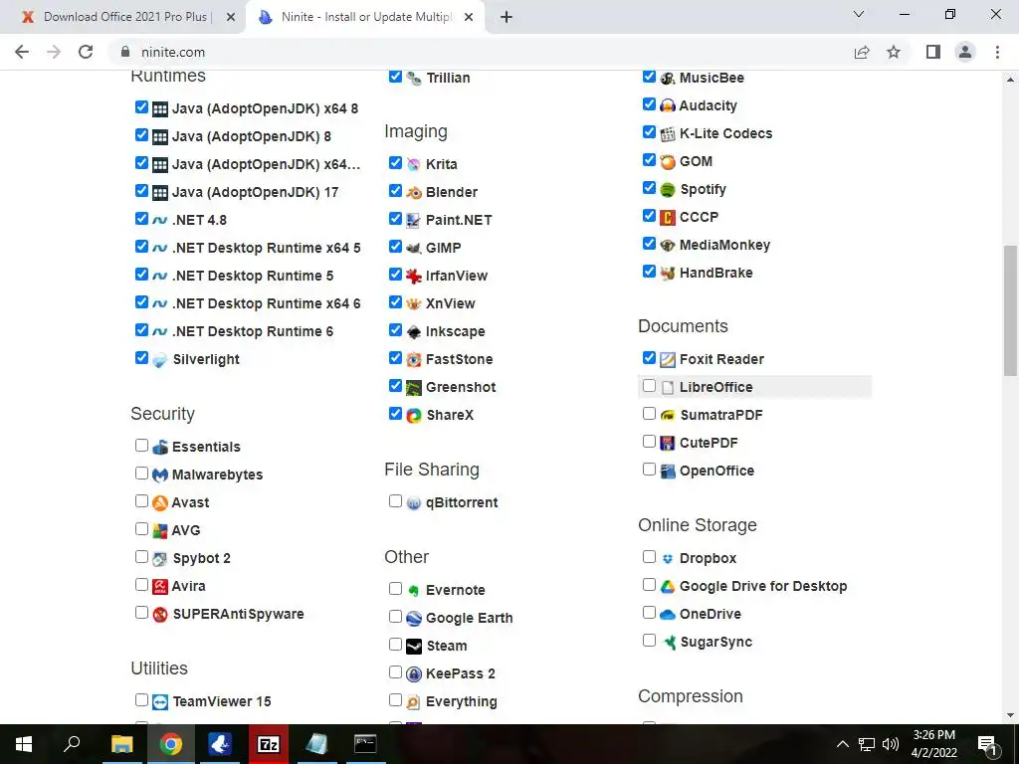Viewport: 1019px width, 764px height.
Task: Click the OneDrive cloud icon
Action: pos(668,615)
